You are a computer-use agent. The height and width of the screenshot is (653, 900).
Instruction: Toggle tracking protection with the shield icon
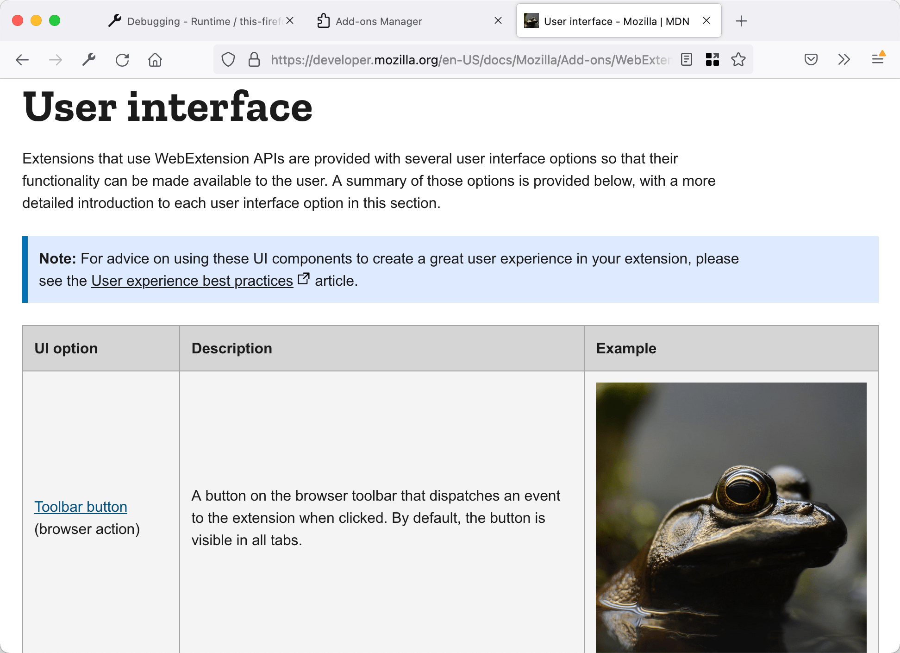point(228,59)
